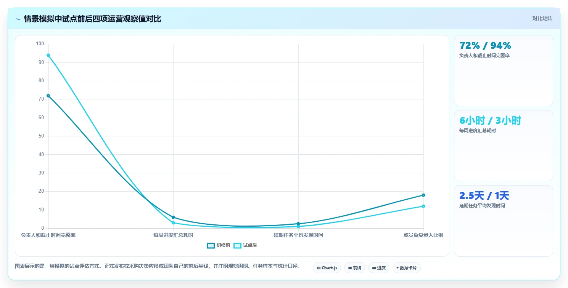Click the x-axis label 负责人和截止时间完整率
This screenshot has height=288, width=568.
[x=48, y=235]
